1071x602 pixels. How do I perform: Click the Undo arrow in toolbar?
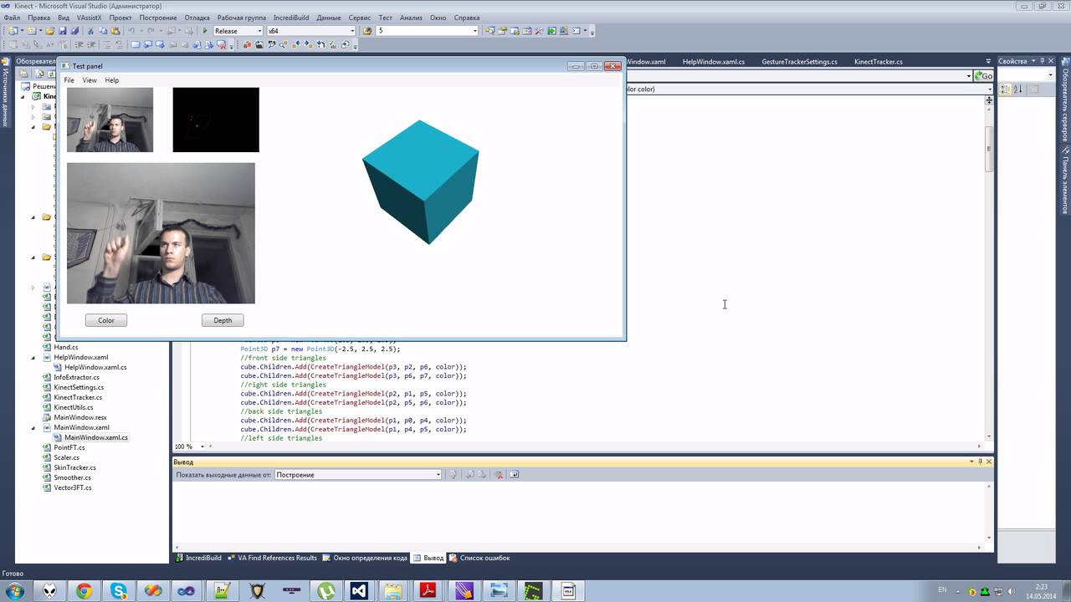point(131,31)
